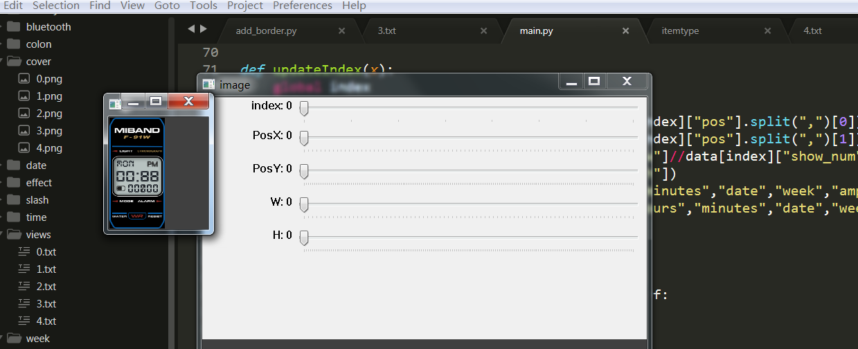Expand the effect folder
The height and width of the screenshot is (349, 858).
tap(39, 183)
